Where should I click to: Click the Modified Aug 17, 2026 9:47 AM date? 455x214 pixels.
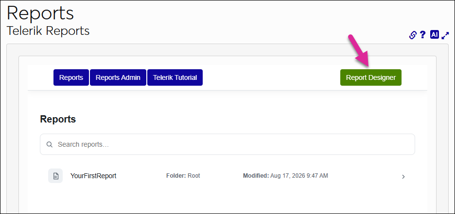(285, 176)
